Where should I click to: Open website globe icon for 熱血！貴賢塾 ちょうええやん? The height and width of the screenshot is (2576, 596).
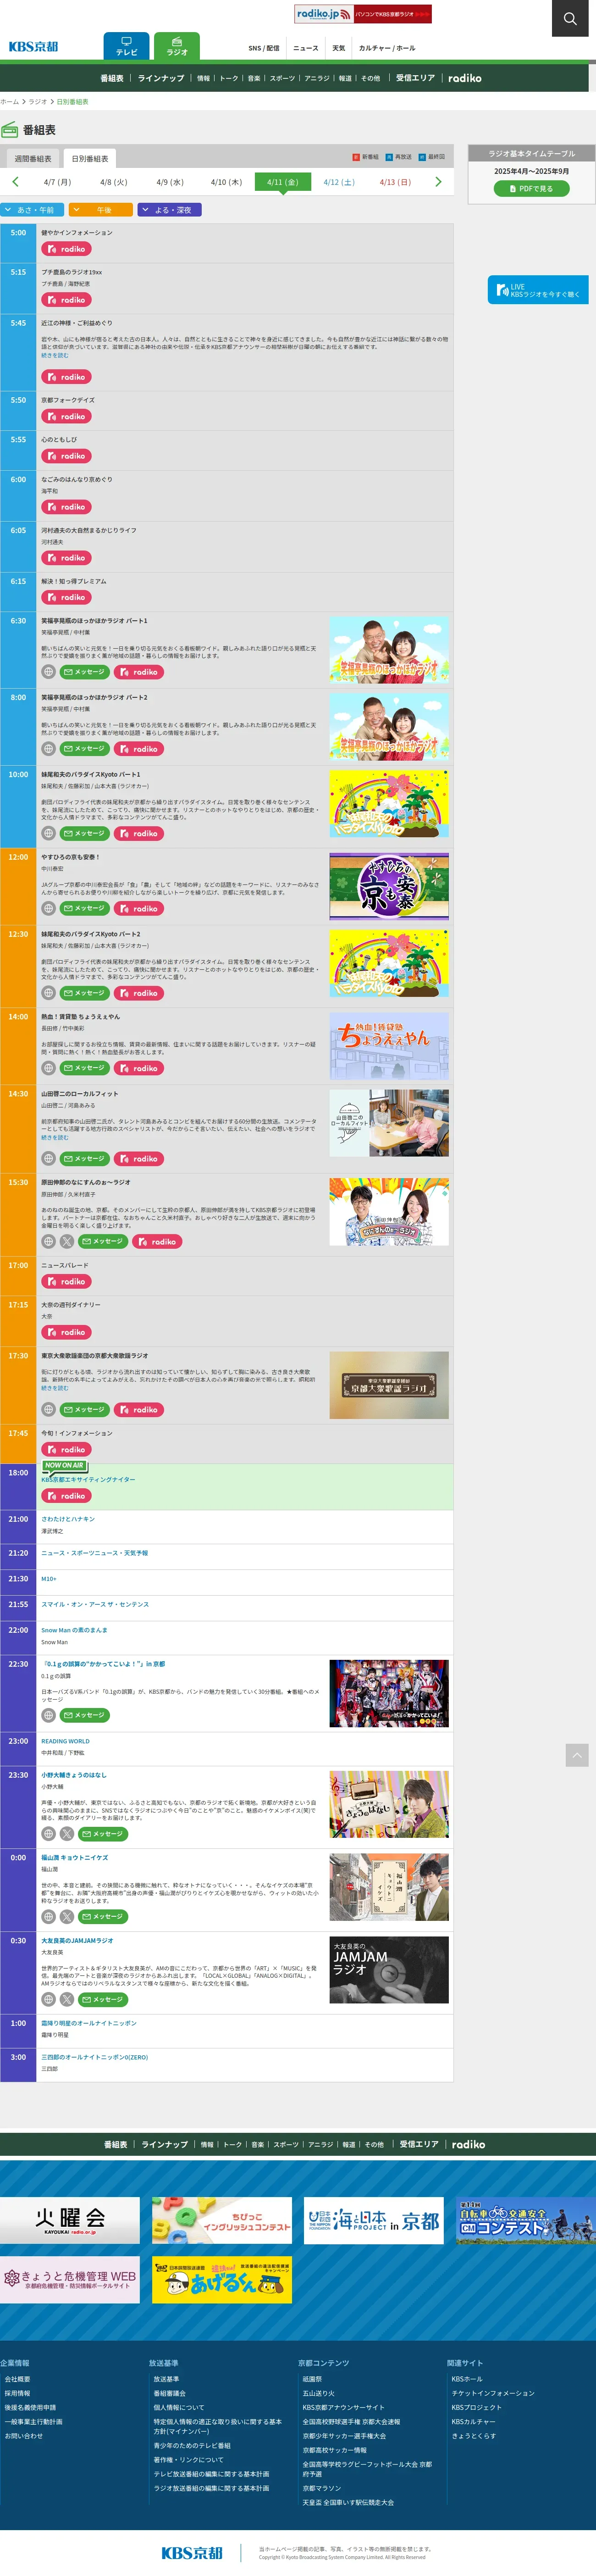(x=48, y=1068)
